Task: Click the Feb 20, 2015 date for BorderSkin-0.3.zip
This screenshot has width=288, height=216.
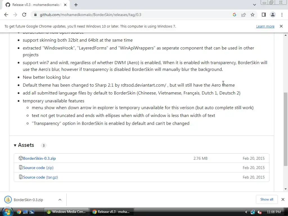Action: 253,158
